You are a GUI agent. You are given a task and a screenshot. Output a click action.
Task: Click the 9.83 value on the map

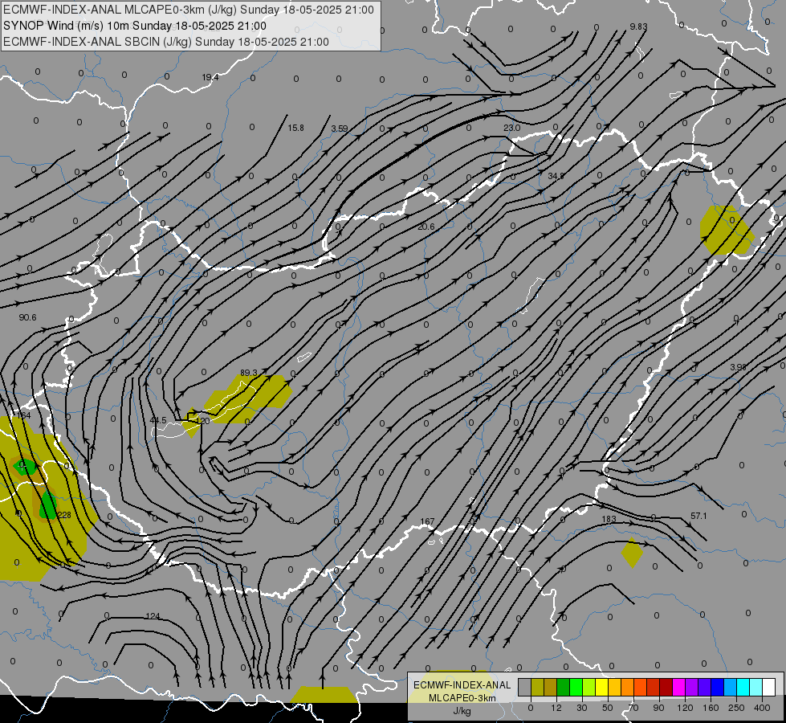638,27
